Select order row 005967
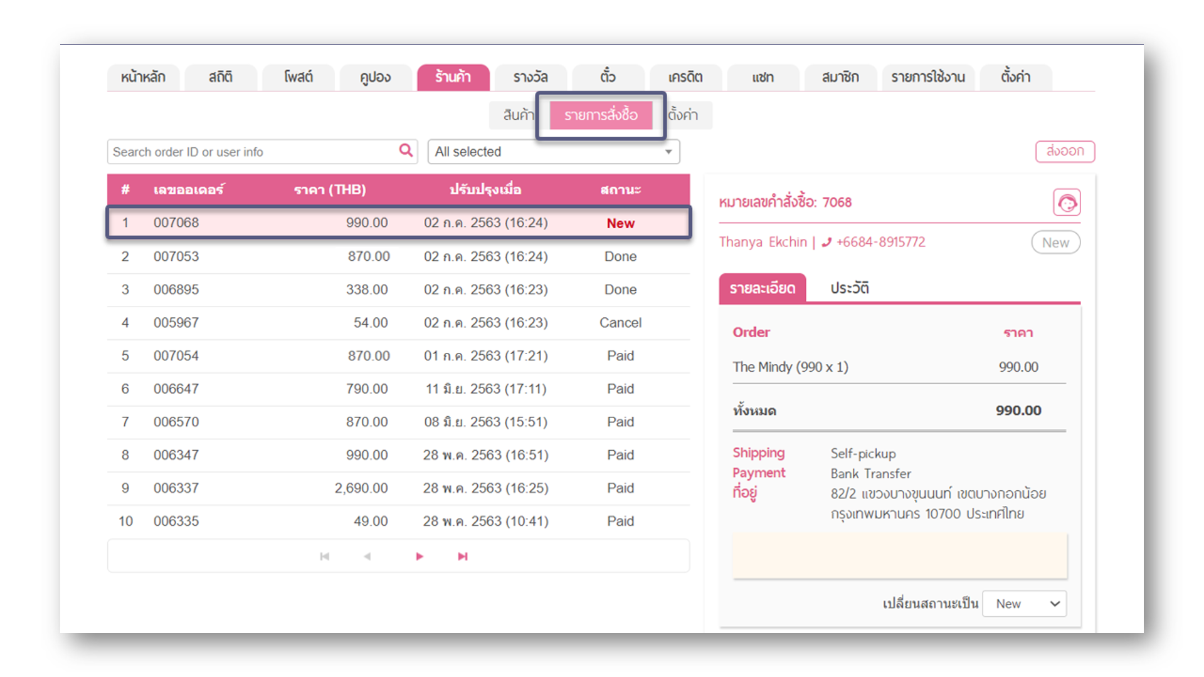1204x677 pixels. pos(399,323)
